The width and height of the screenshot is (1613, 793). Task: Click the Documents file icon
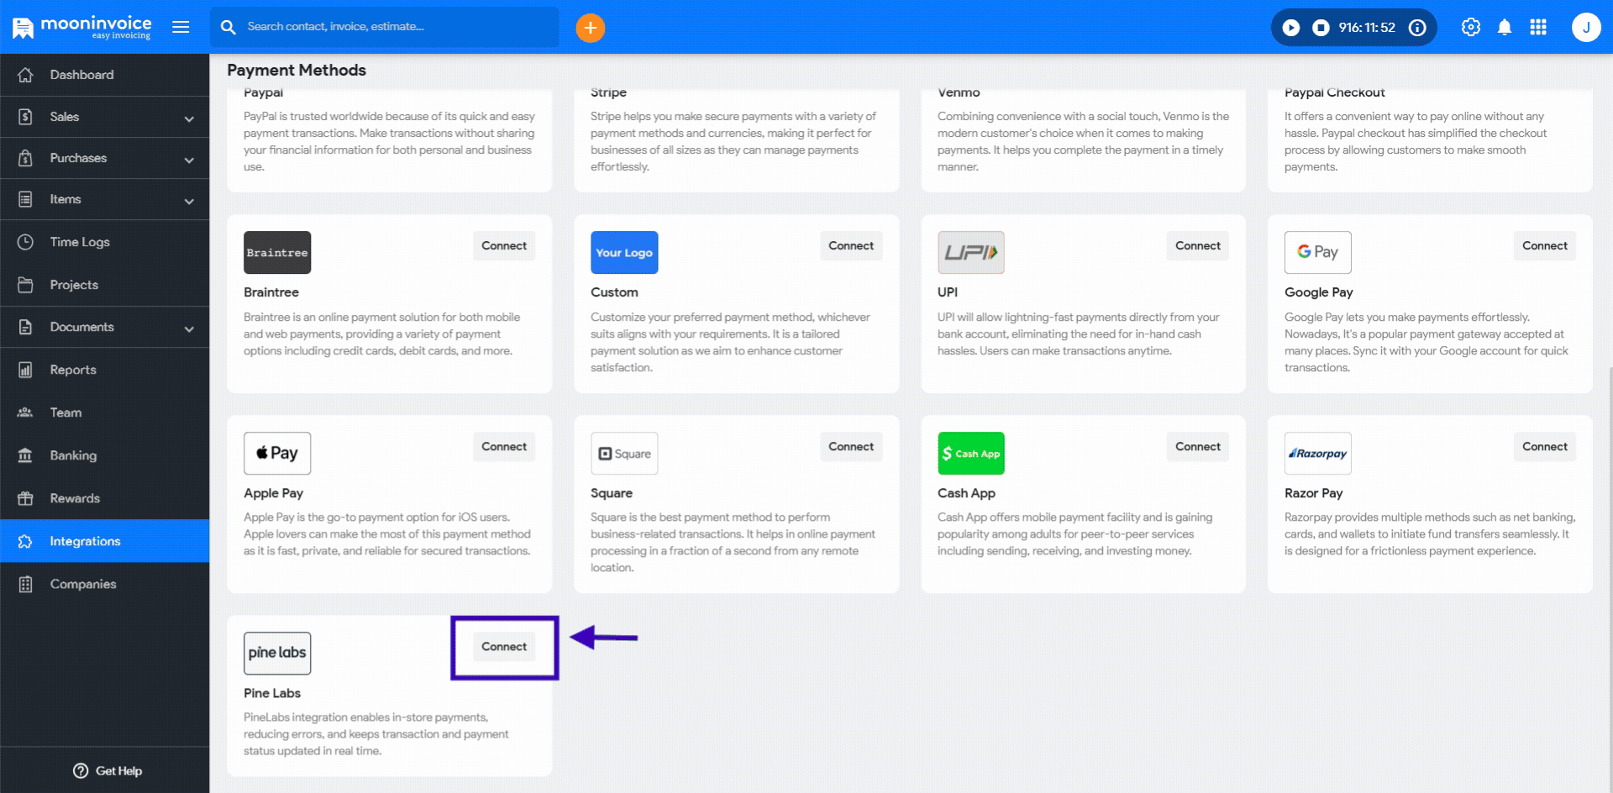25,327
